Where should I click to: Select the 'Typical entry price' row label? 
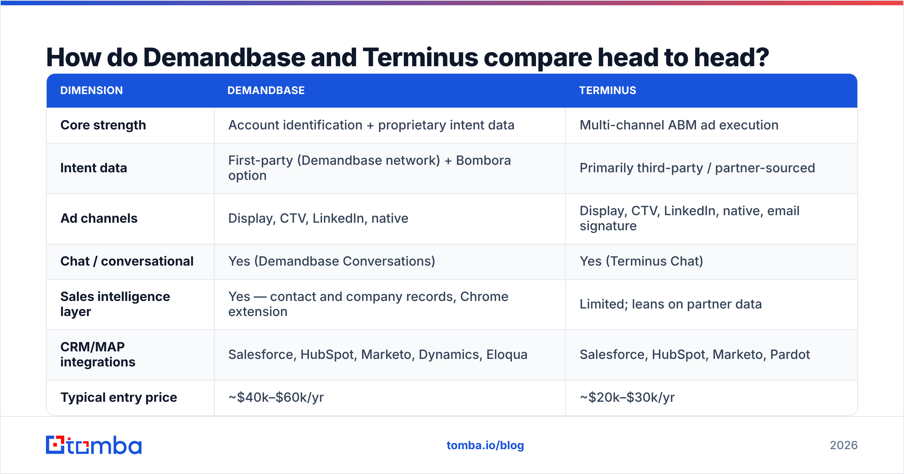coord(119,397)
